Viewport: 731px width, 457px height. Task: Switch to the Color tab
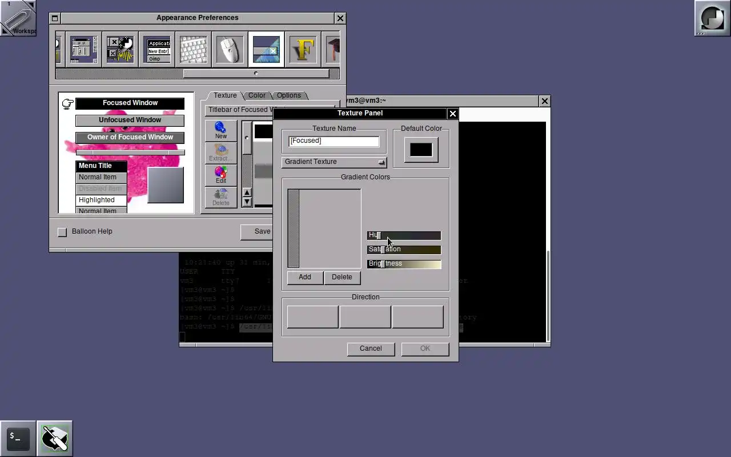tap(256, 95)
